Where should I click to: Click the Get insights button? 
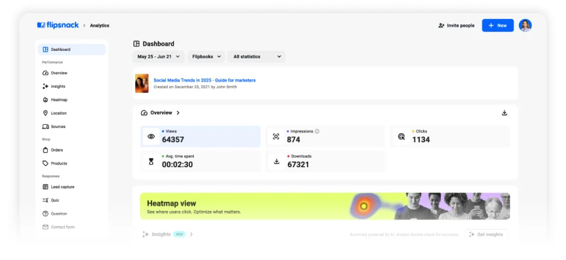tap(486, 234)
